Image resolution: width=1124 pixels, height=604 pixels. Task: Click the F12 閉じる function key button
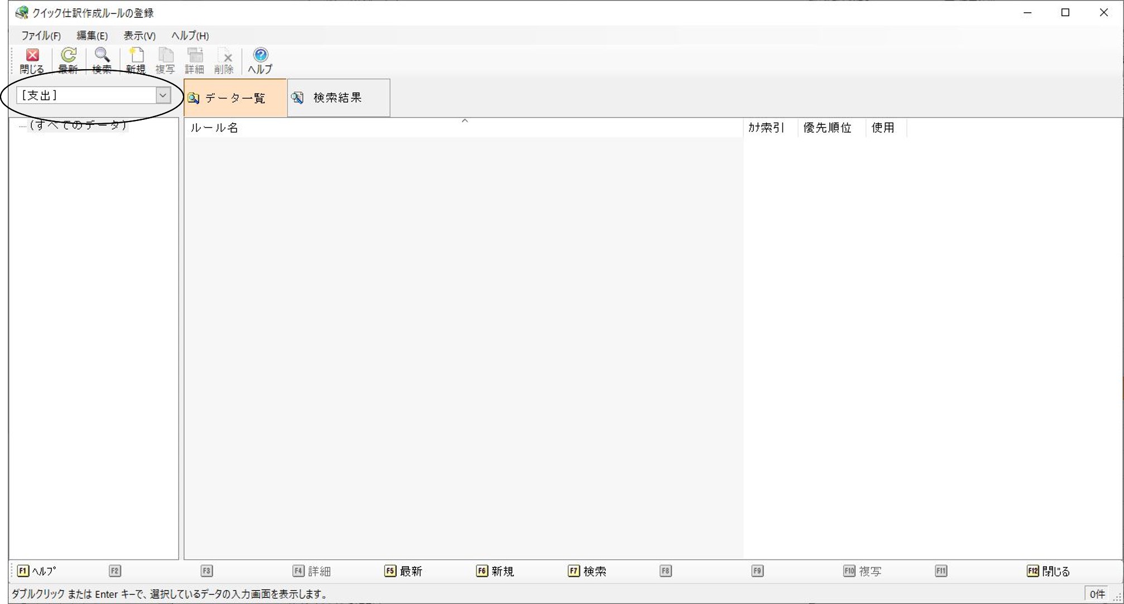[x=1048, y=571]
